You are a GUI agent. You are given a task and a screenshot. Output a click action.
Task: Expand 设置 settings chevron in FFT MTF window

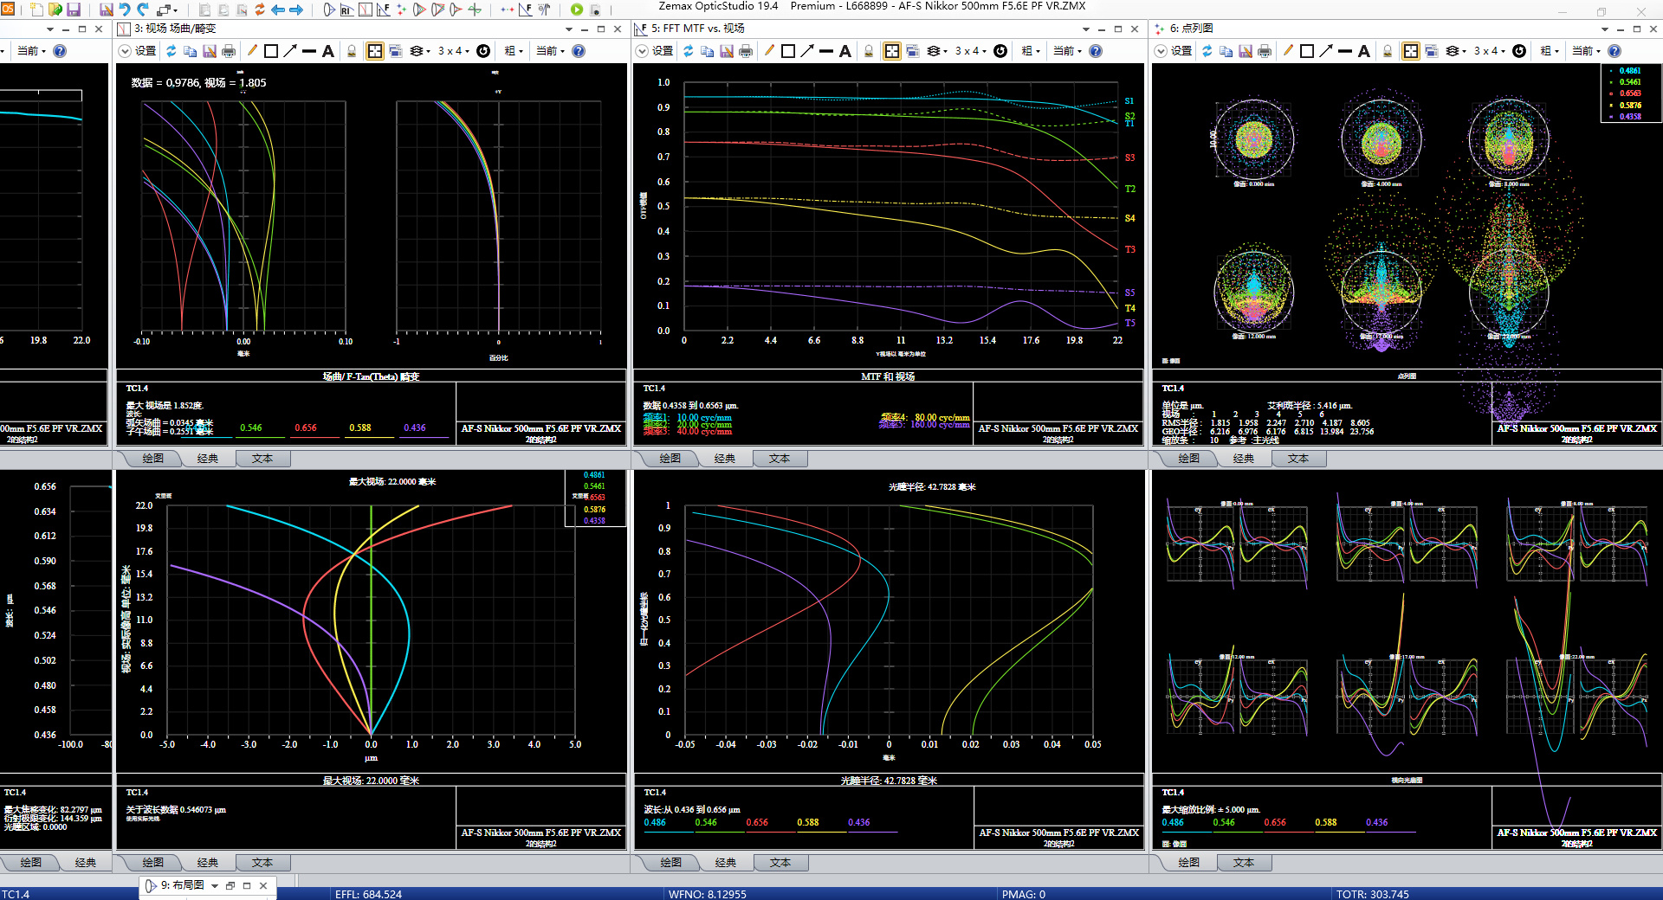point(642,51)
